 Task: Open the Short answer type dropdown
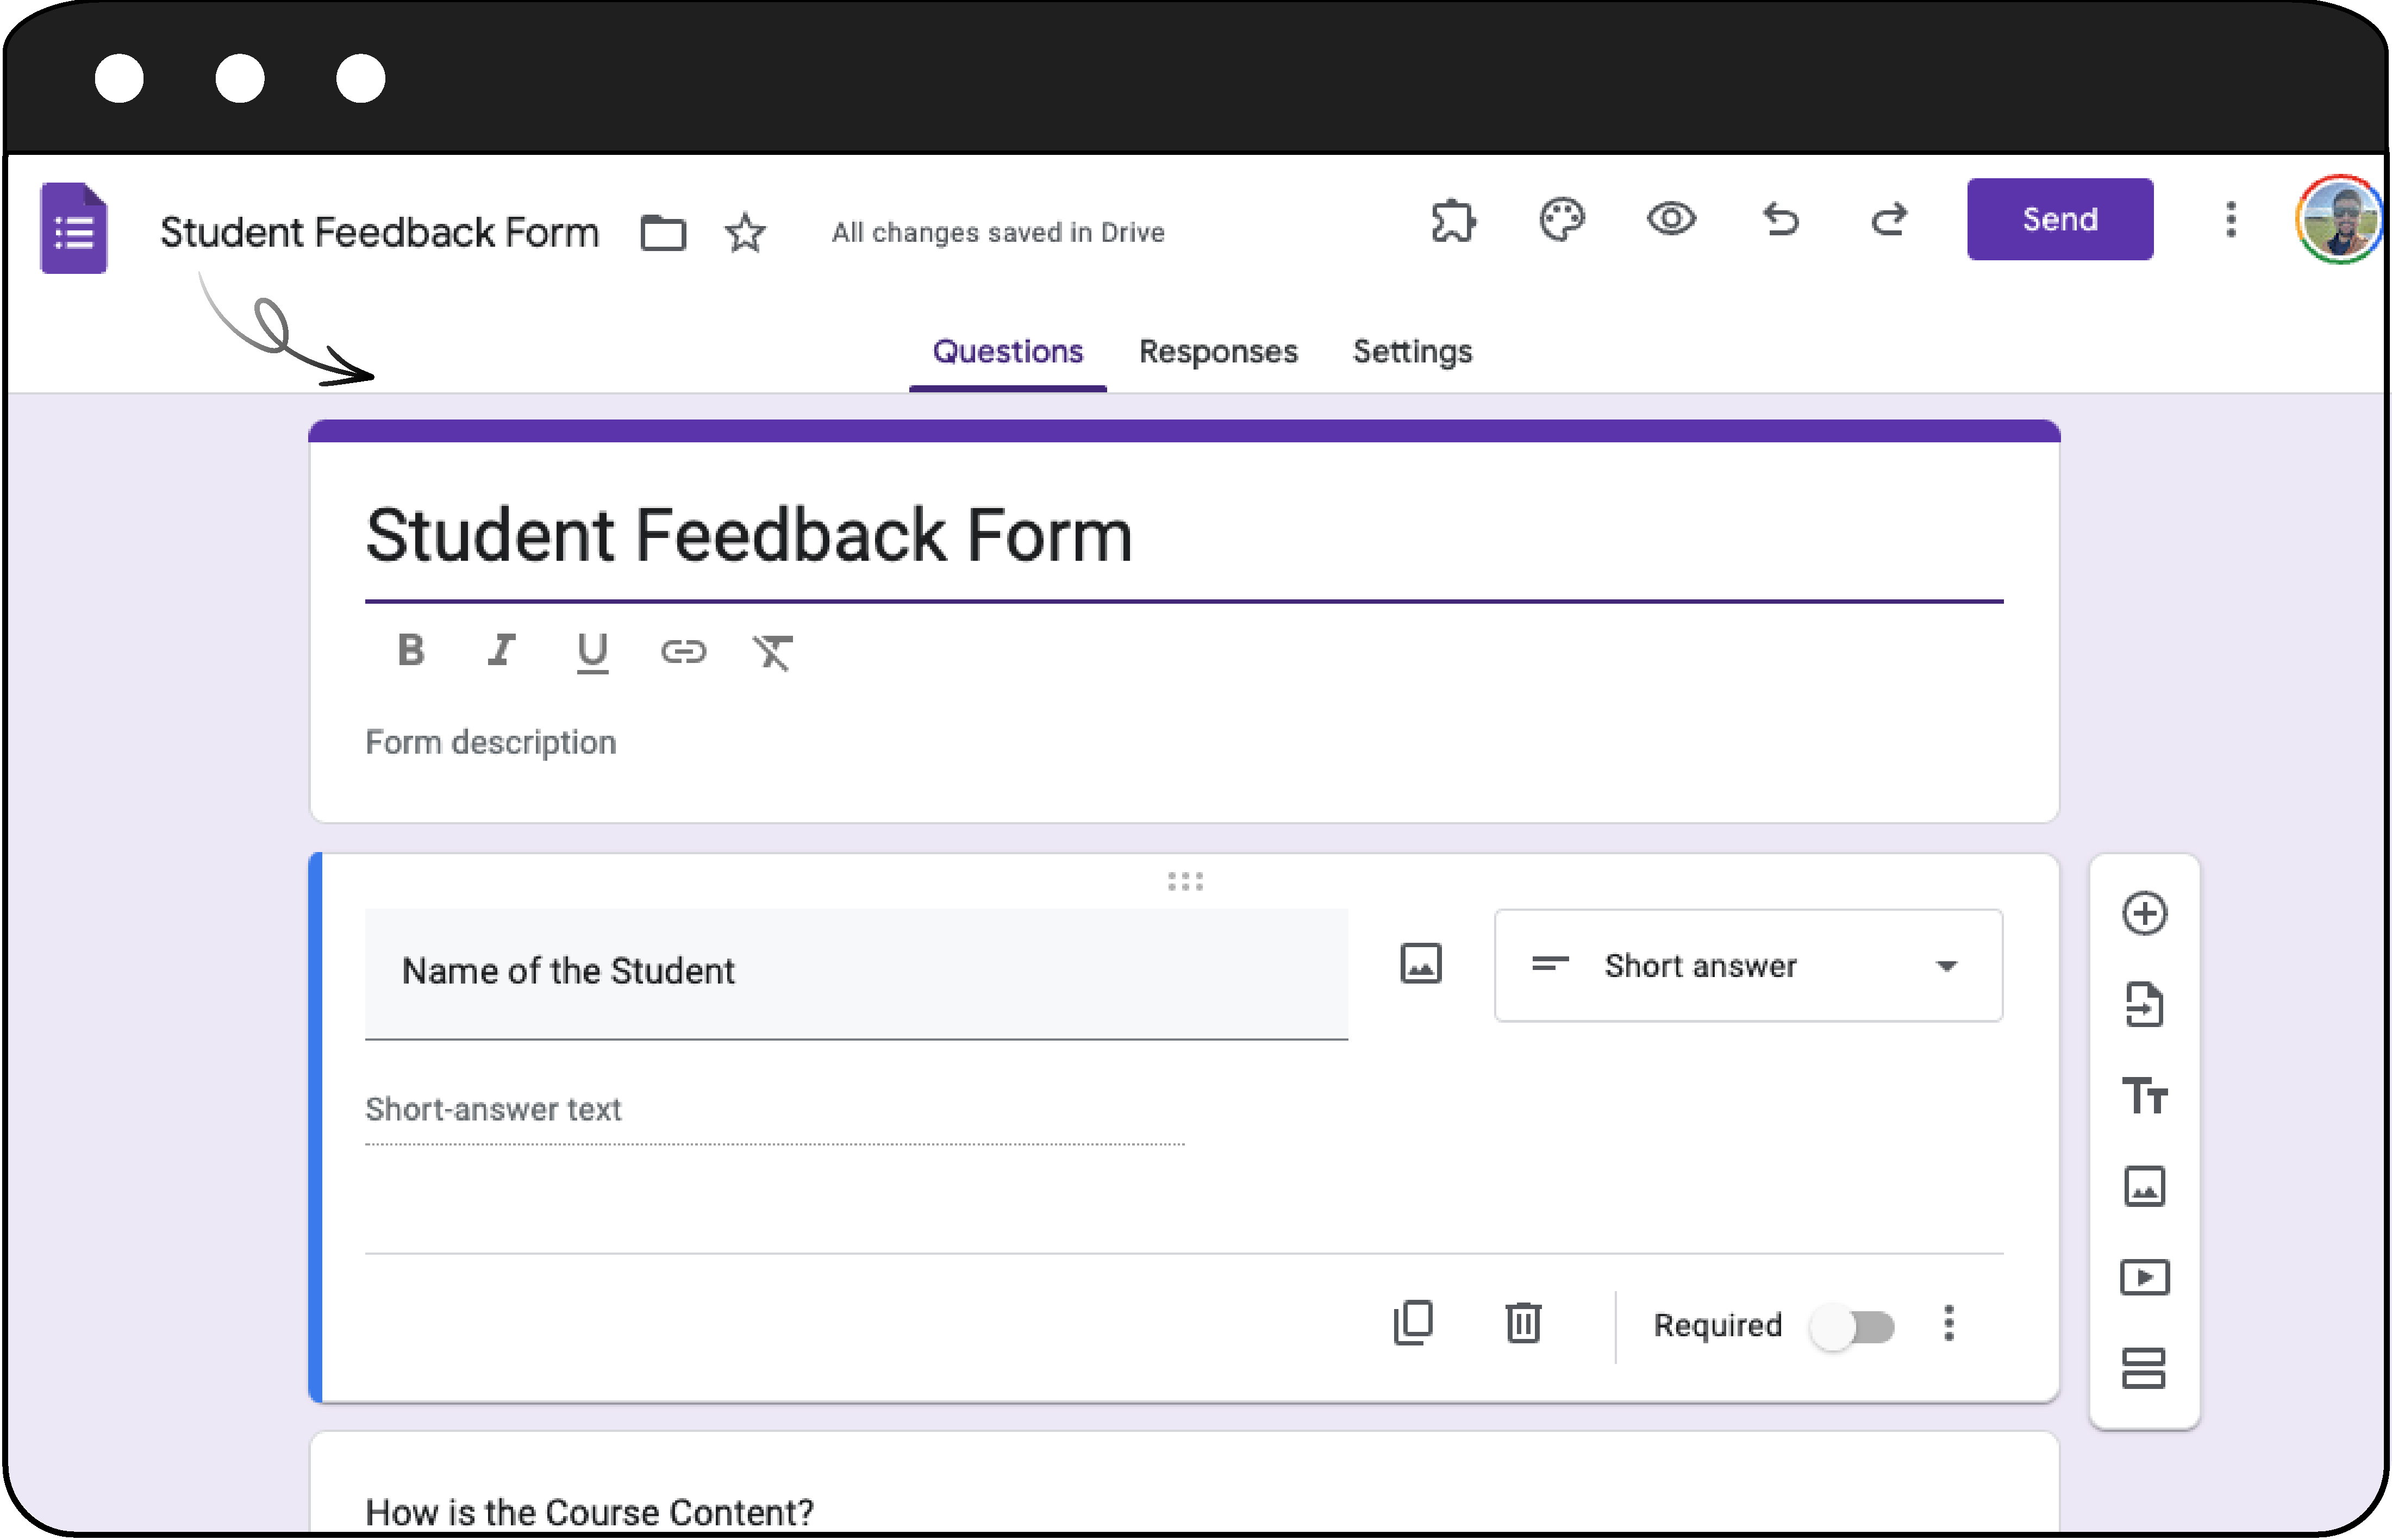[x=1747, y=965]
